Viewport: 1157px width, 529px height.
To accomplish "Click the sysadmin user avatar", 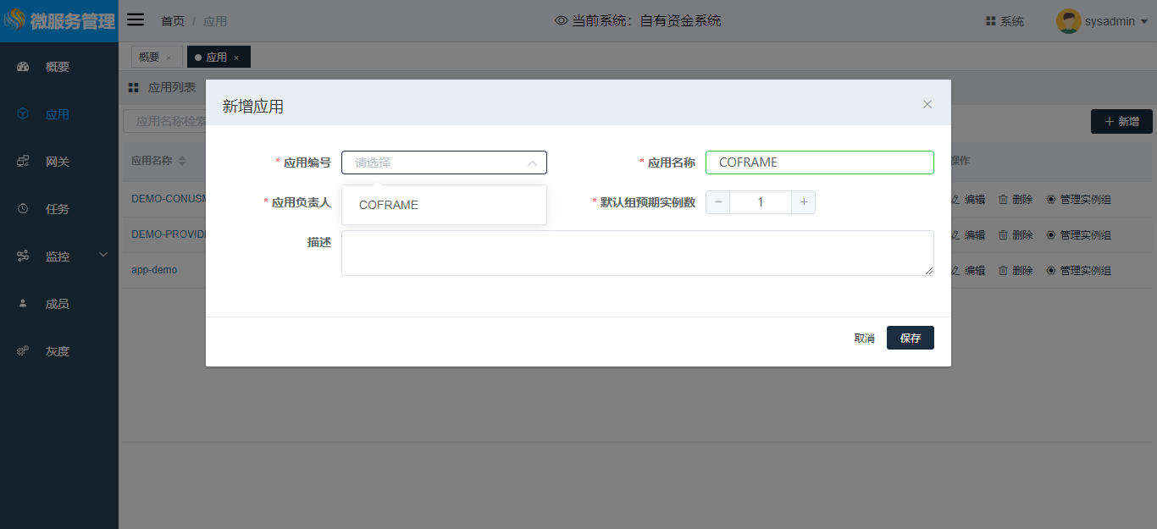I will coord(1068,21).
